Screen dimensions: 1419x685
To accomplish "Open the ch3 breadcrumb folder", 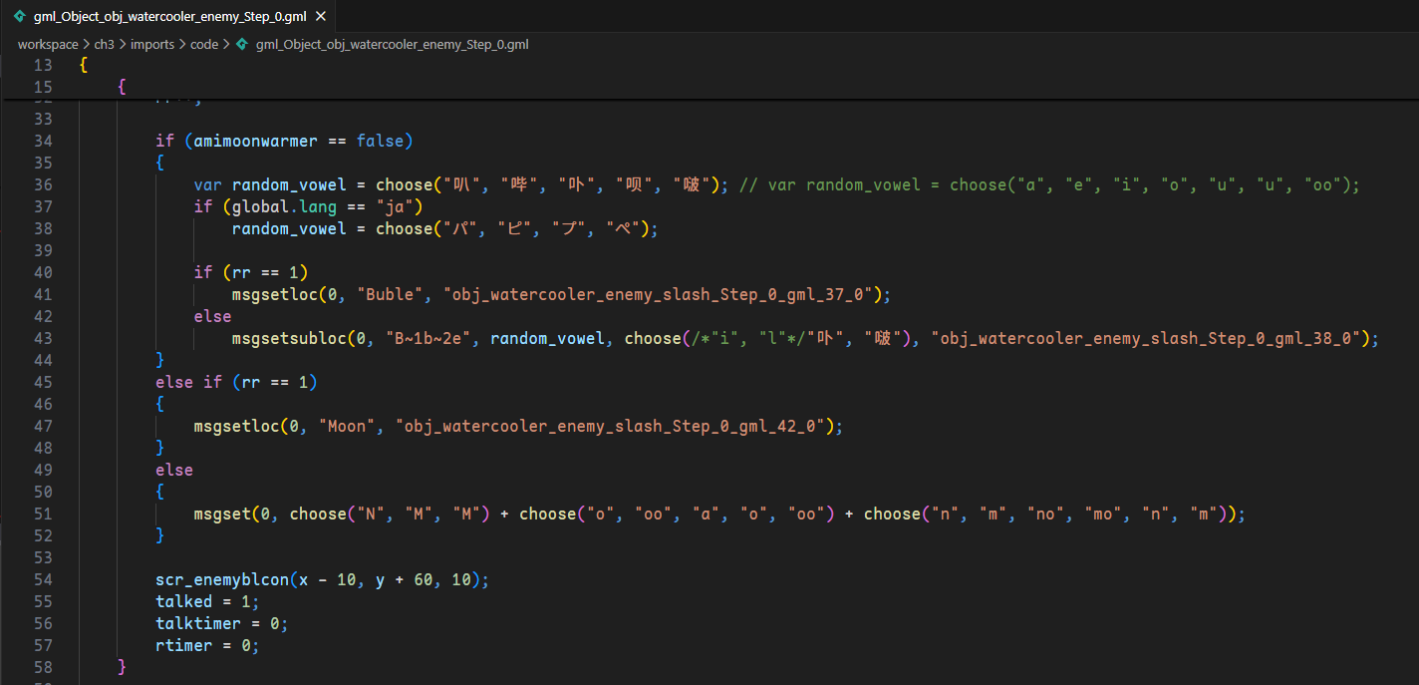I will click(105, 45).
